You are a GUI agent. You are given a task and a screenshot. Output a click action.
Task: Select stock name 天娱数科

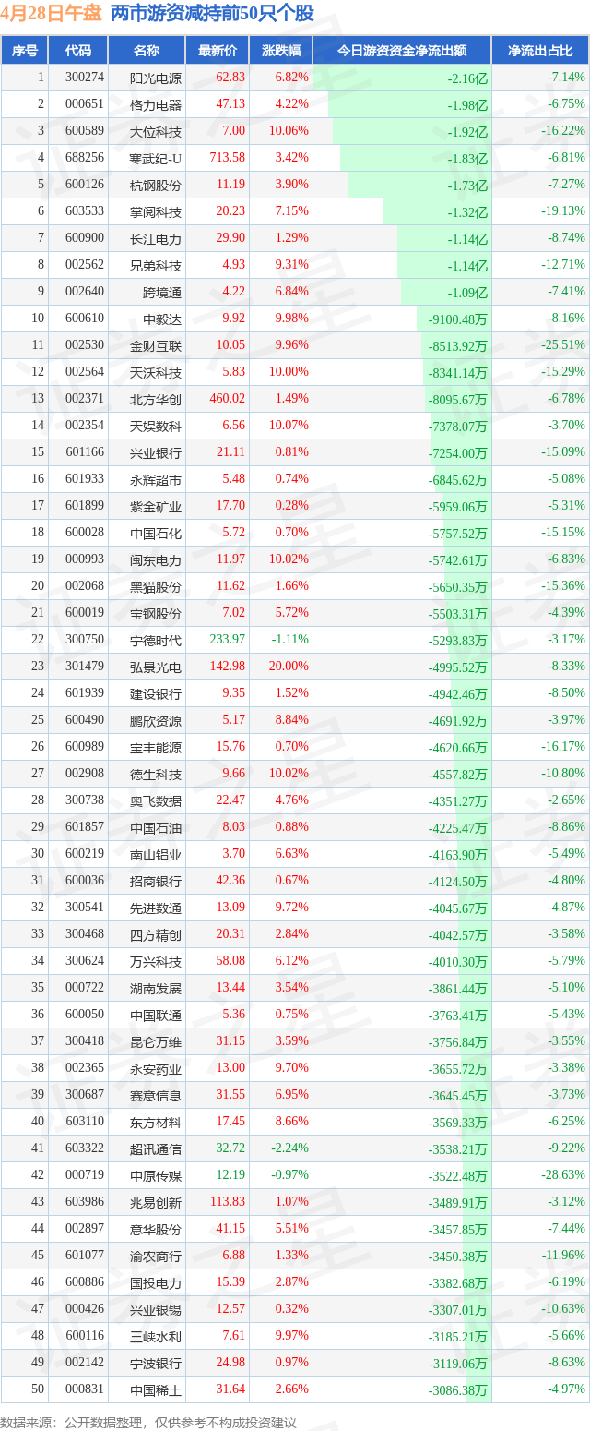click(x=156, y=426)
